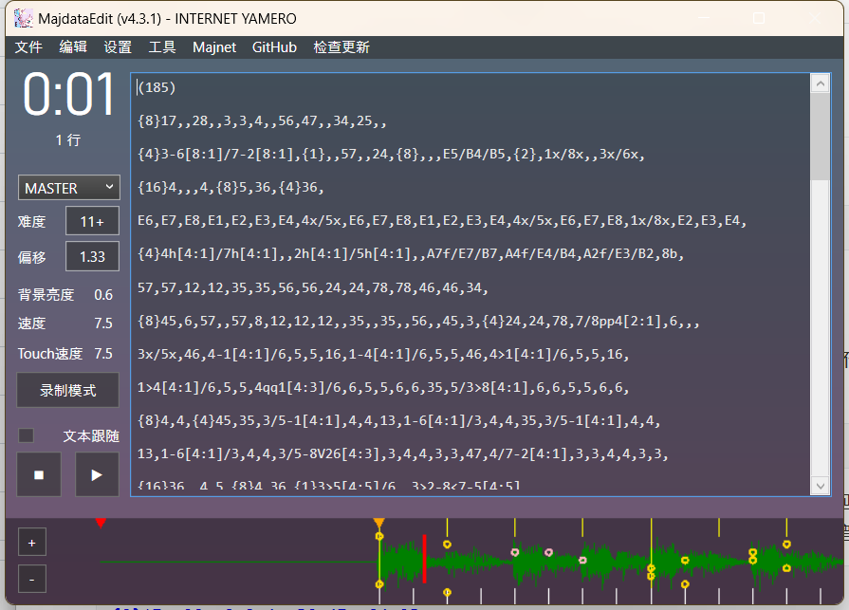Screen dimensions: 849x610
Task: Enable the 文本跟随 checkbox
Action: 27,435
